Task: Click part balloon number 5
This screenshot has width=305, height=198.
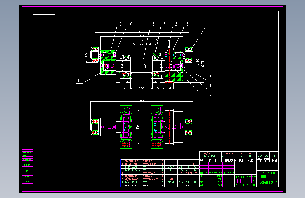Action: [x=210, y=77]
